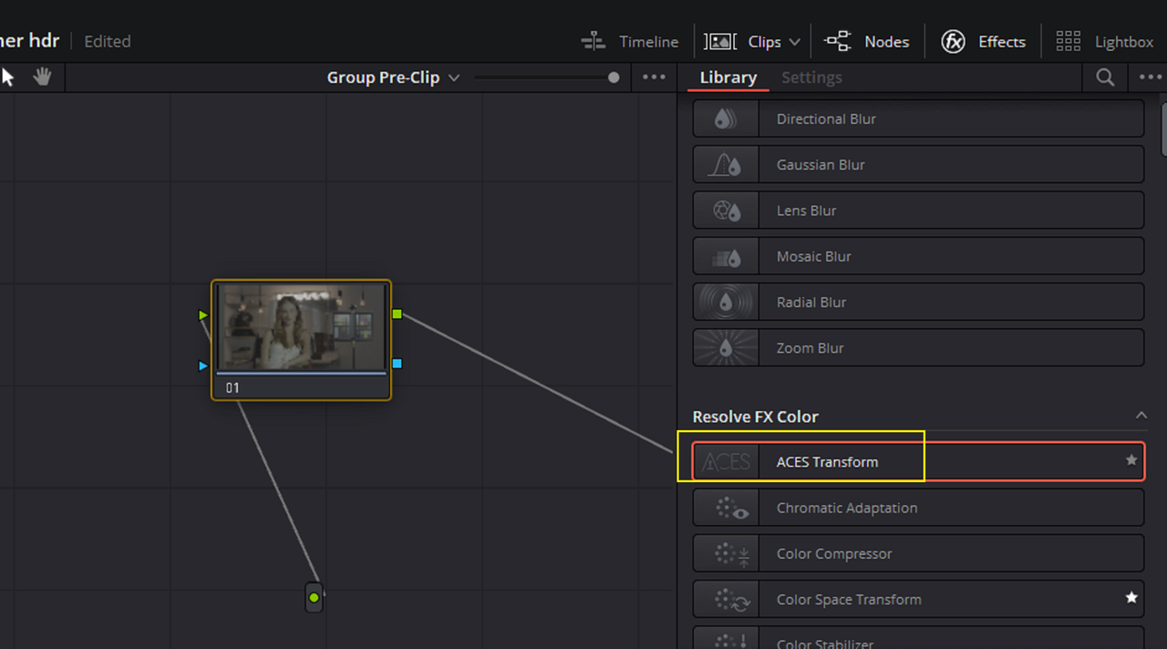Click the blue key input on node 01

203,366
